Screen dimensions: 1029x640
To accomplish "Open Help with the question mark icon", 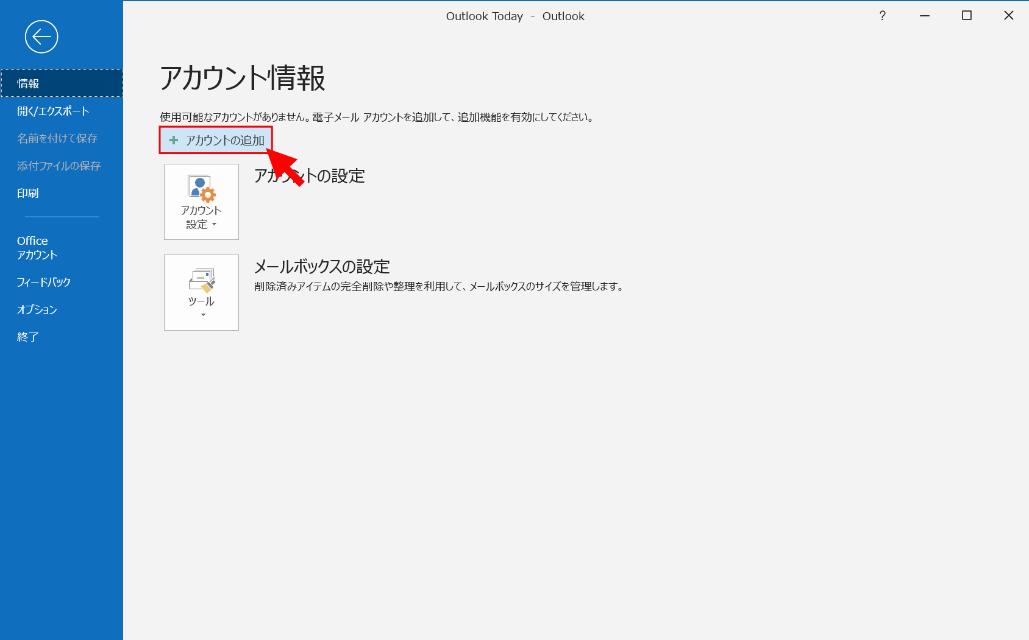I will click(x=882, y=16).
